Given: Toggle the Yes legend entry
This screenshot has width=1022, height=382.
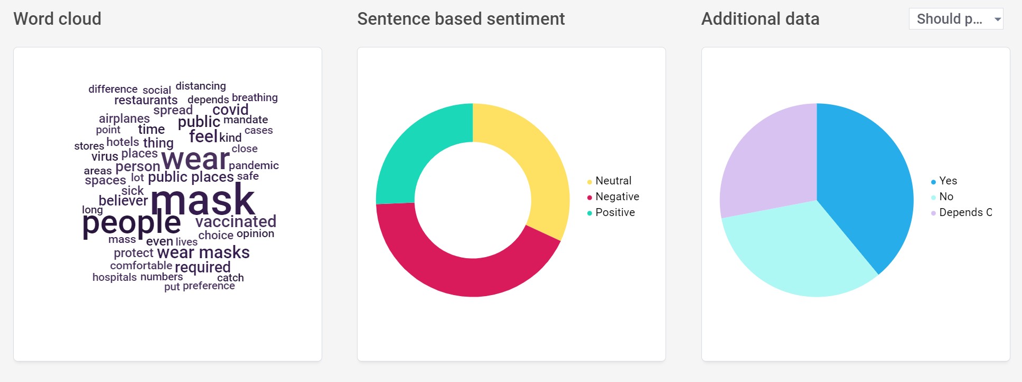Looking at the screenshot, I should coord(944,181).
